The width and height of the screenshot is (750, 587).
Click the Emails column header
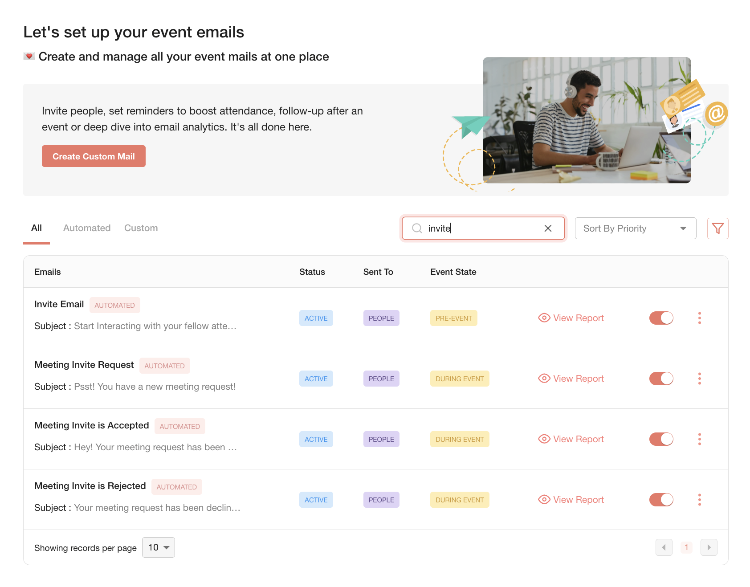click(48, 272)
